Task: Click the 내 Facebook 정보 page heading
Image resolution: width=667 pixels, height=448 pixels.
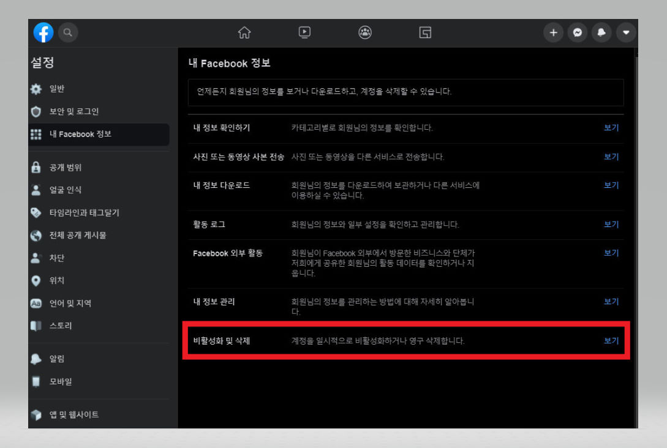Action: [229, 63]
